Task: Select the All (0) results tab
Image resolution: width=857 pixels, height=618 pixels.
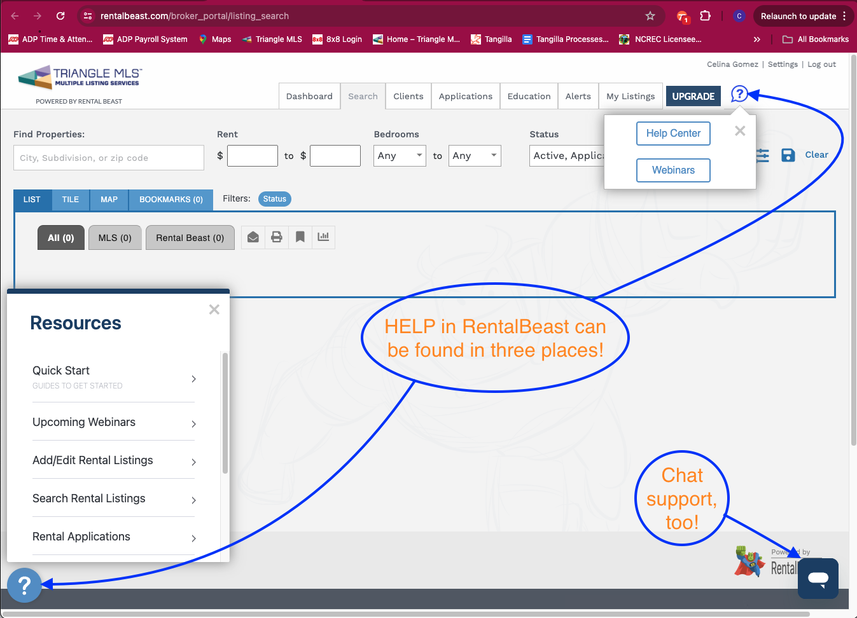Action: [x=61, y=238]
